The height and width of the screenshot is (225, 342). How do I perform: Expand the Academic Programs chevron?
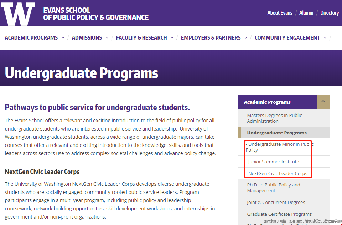(63, 38)
